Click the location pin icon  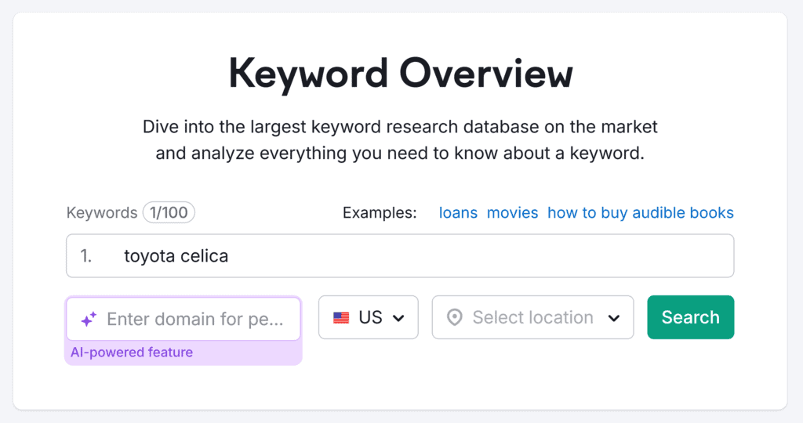click(x=454, y=317)
